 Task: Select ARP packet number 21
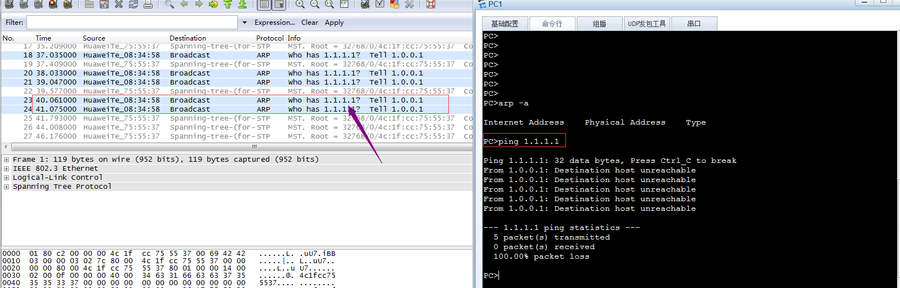(x=237, y=82)
